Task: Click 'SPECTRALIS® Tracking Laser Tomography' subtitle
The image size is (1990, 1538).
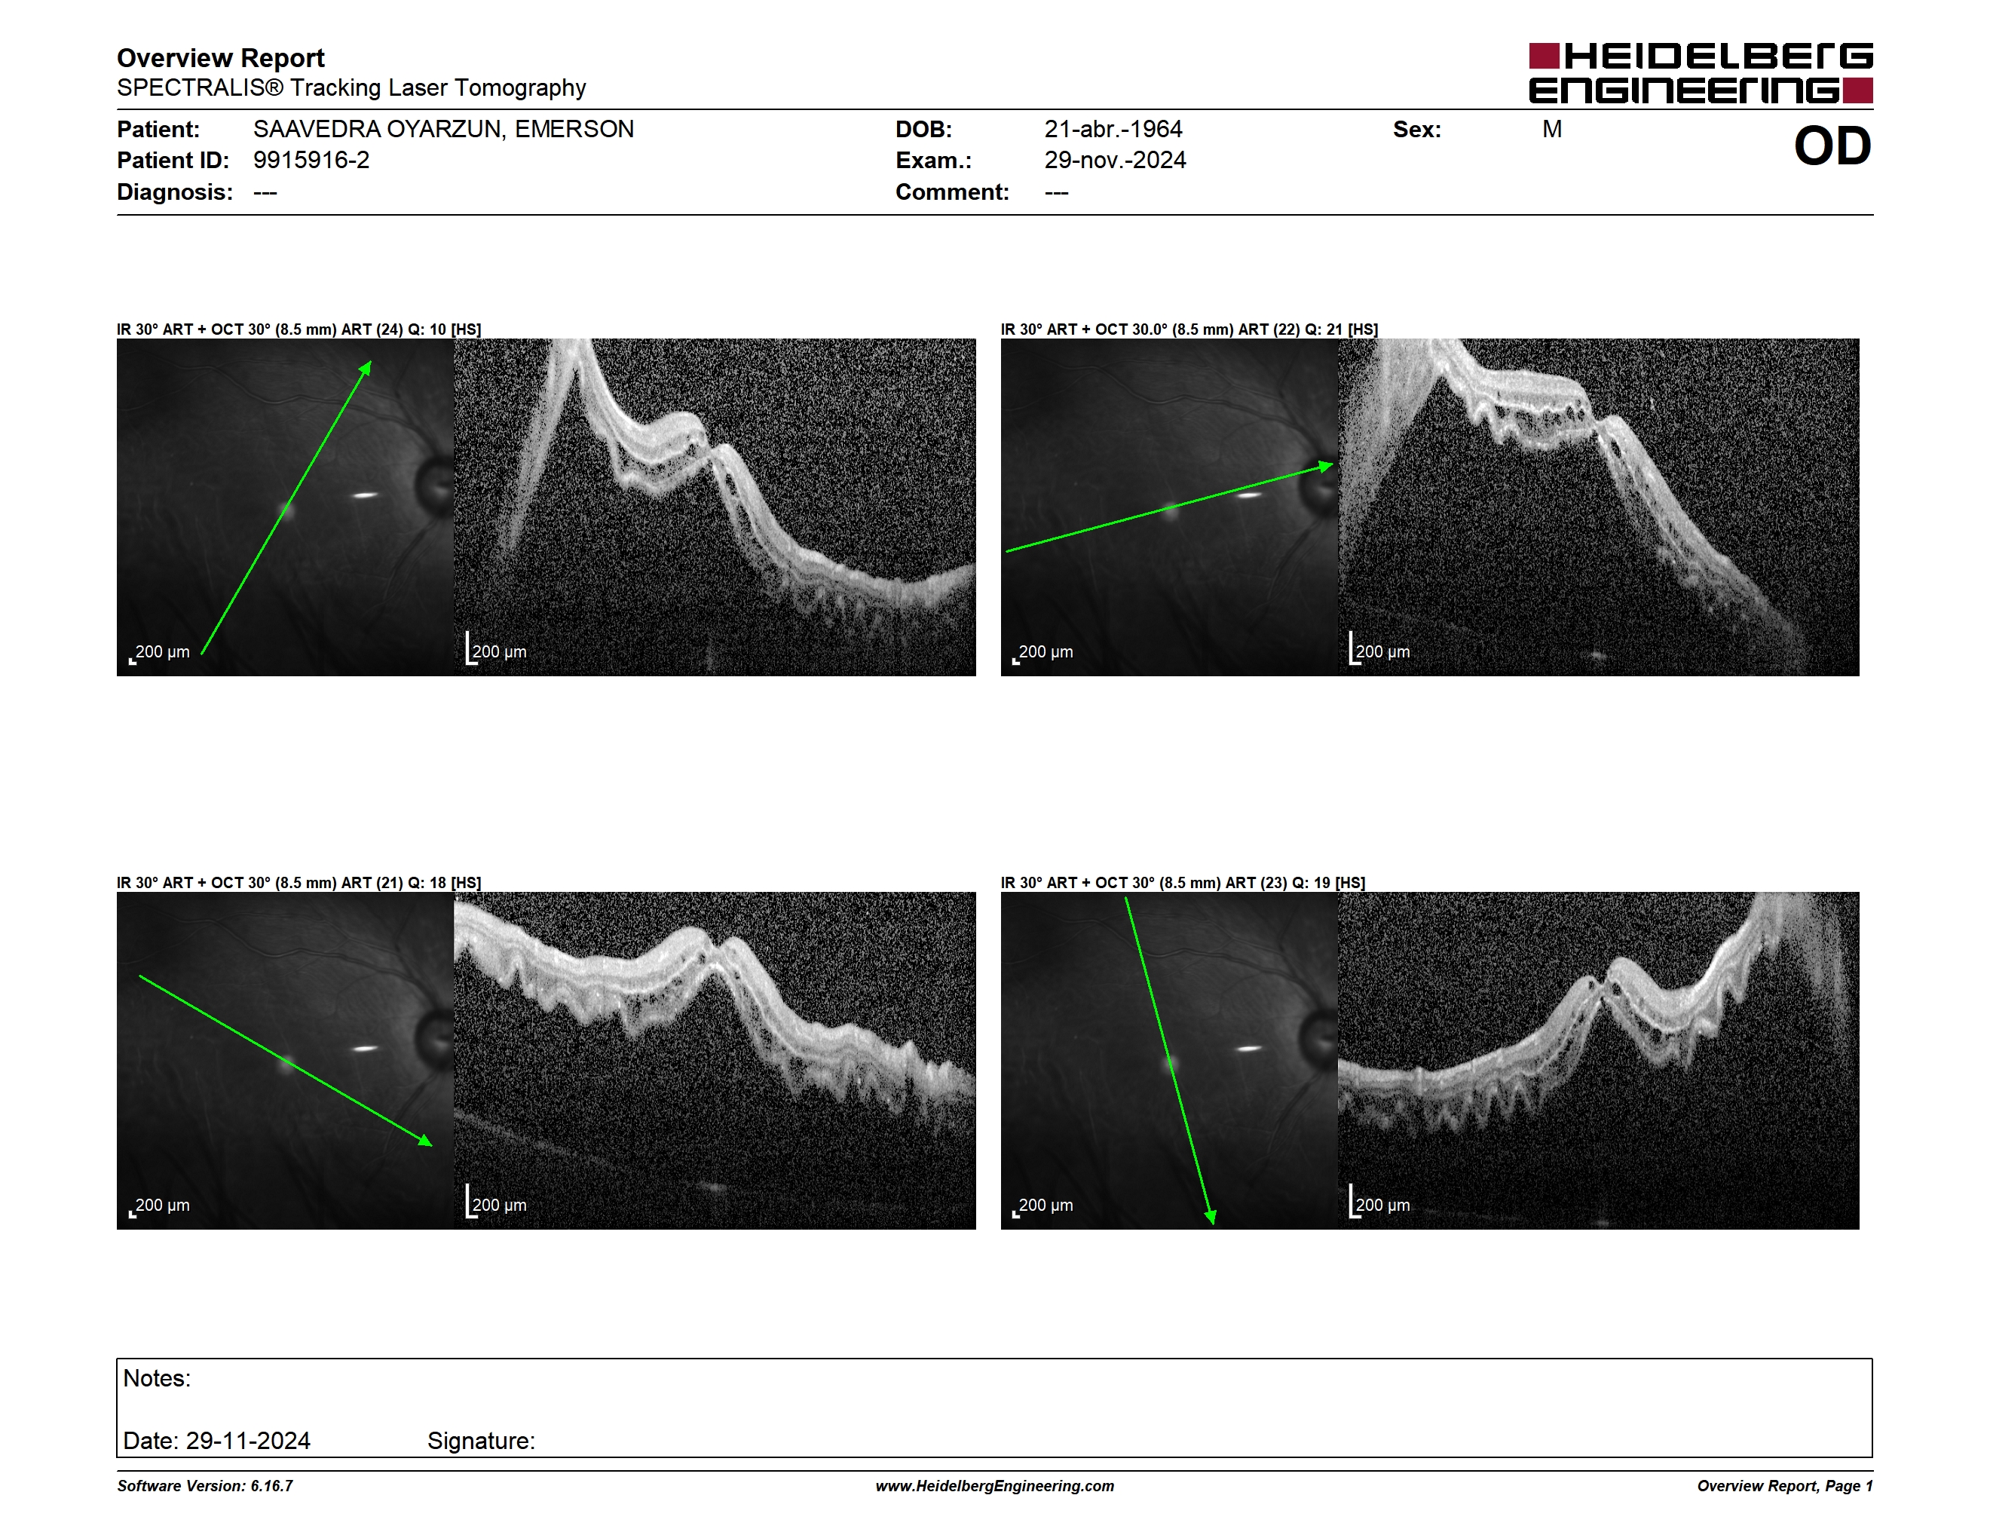Action: click(x=351, y=88)
